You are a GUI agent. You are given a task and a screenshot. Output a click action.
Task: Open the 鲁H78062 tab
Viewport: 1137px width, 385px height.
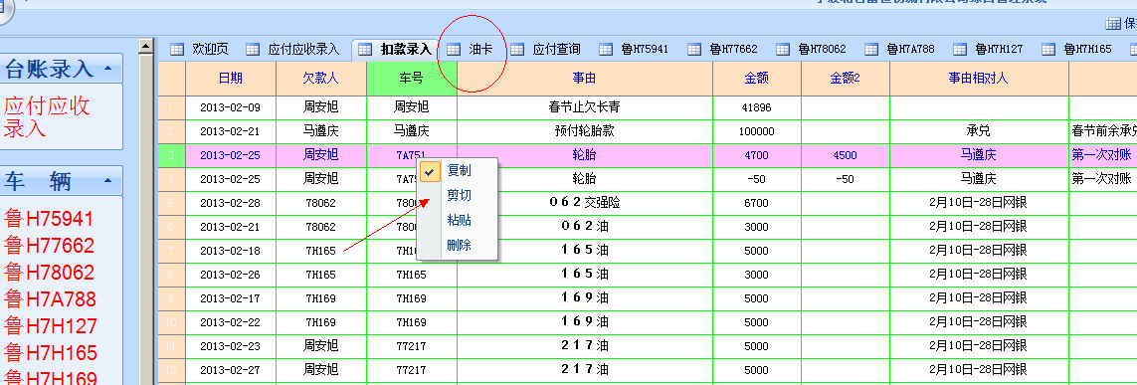coord(822,50)
